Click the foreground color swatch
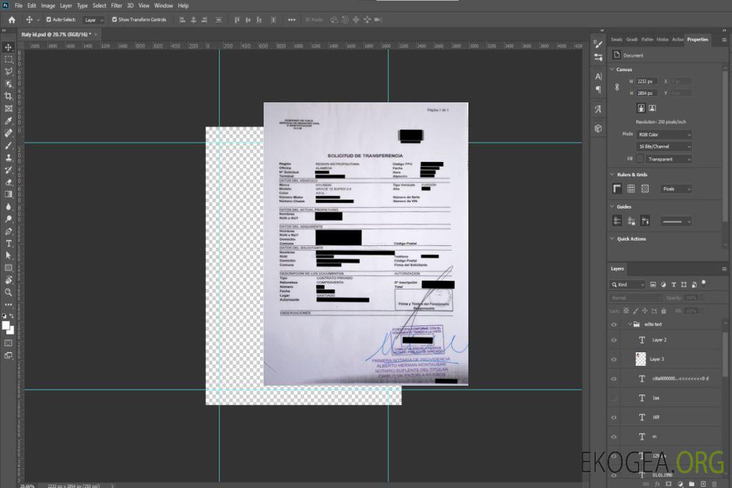 (6, 326)
